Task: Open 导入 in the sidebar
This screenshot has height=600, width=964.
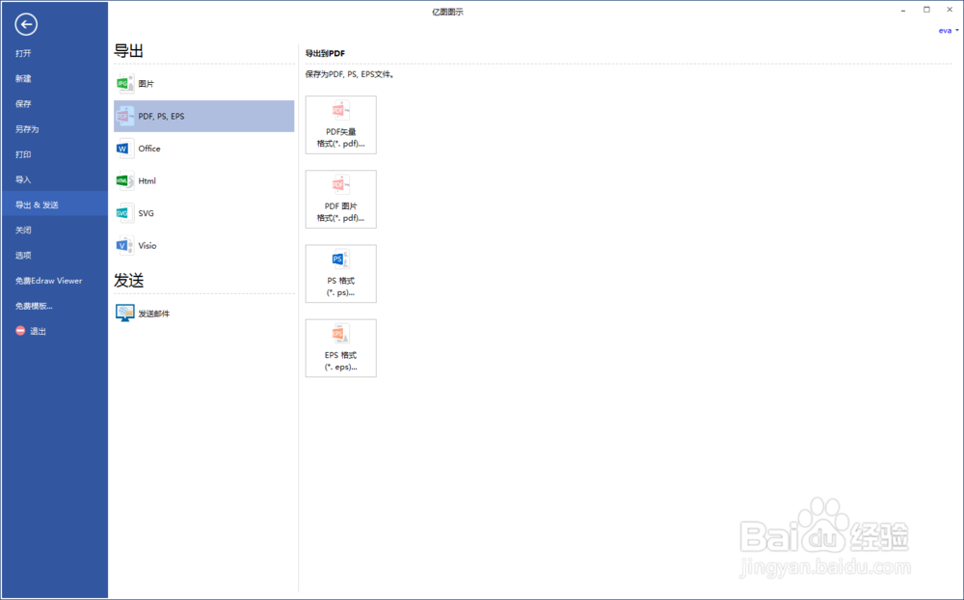Action: (x=23, y=179)
